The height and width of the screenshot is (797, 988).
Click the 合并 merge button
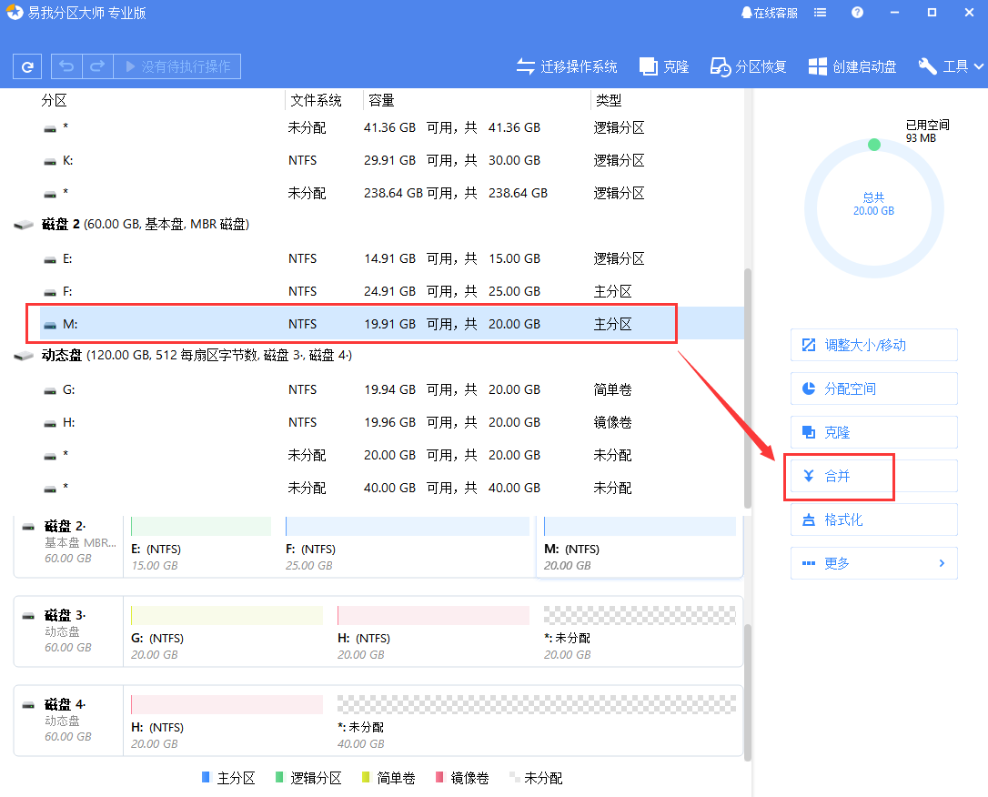(839, 475)
